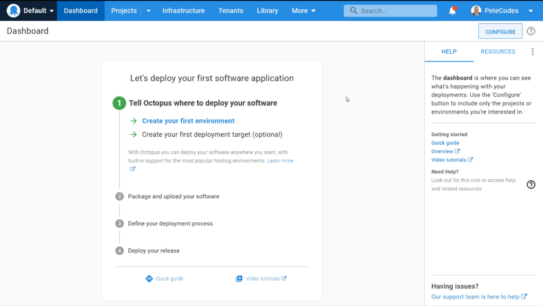Click the CONFIGURE button
This screenshot has height=306, width=543.
(x=501, y=31)
